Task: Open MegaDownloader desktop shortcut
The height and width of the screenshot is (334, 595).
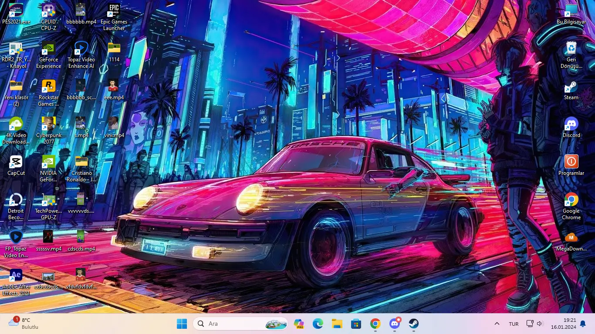Action: pyautogui.click(x=571, y=241)
